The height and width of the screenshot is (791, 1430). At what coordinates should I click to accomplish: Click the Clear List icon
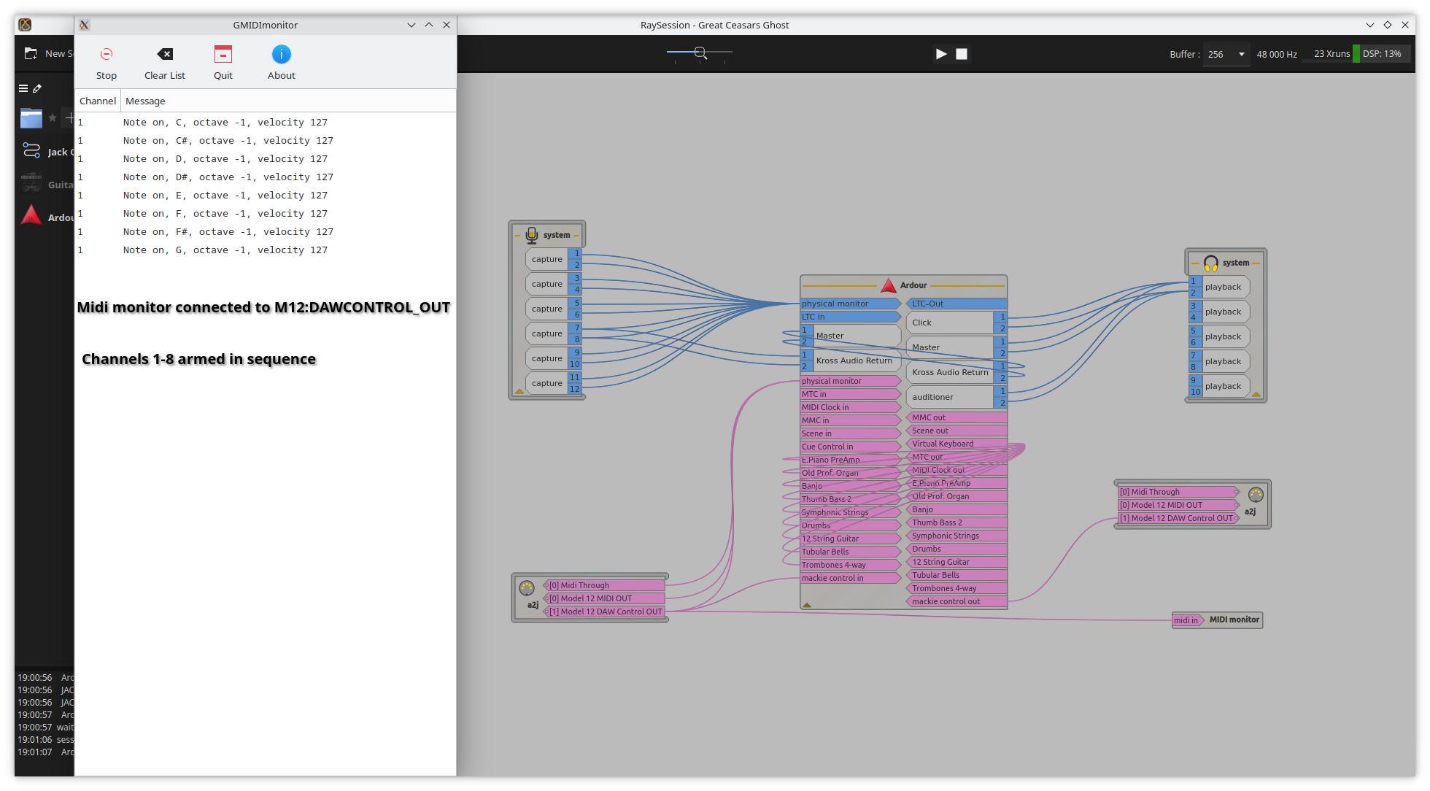pos(165,55)
